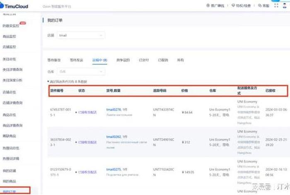Screen dimensions: 290x195
Task: Open 类目详情查询 in the sidebar
Action: [12, 69]
